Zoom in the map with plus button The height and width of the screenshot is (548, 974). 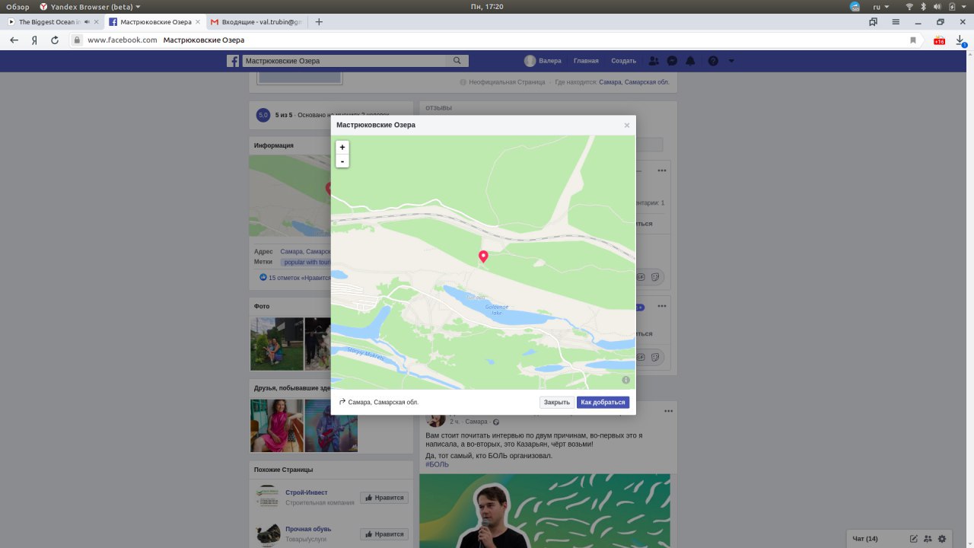pyautogui.click(x=342, y=147)
